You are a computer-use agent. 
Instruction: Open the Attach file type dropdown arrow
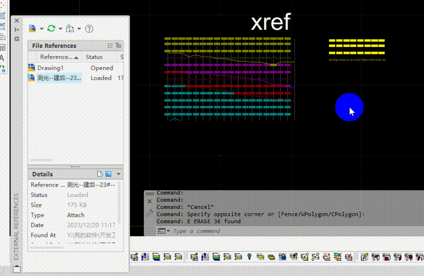point(42,29)
